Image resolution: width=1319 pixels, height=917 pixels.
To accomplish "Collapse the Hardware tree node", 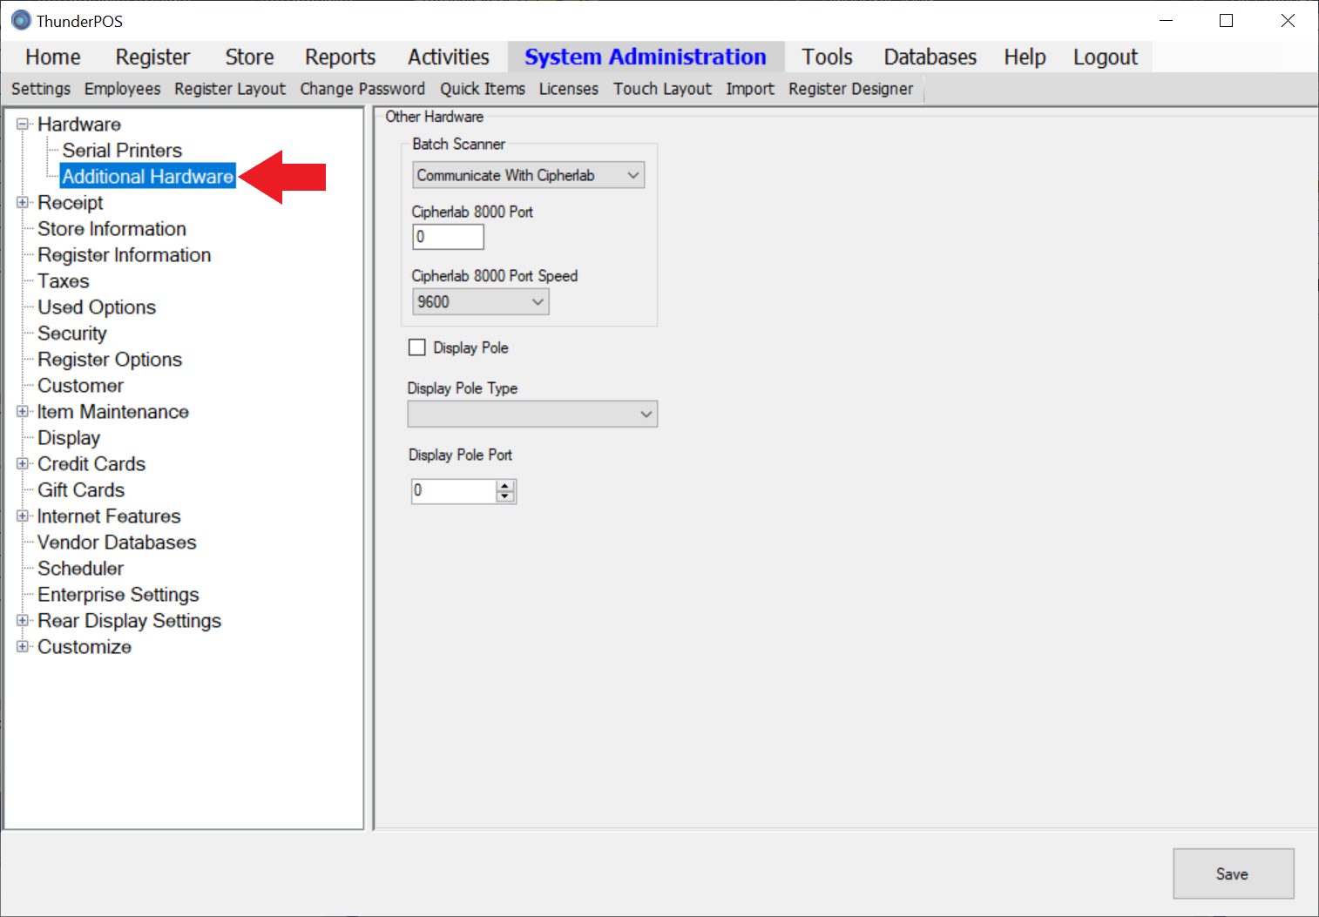I will click(23, 125).
